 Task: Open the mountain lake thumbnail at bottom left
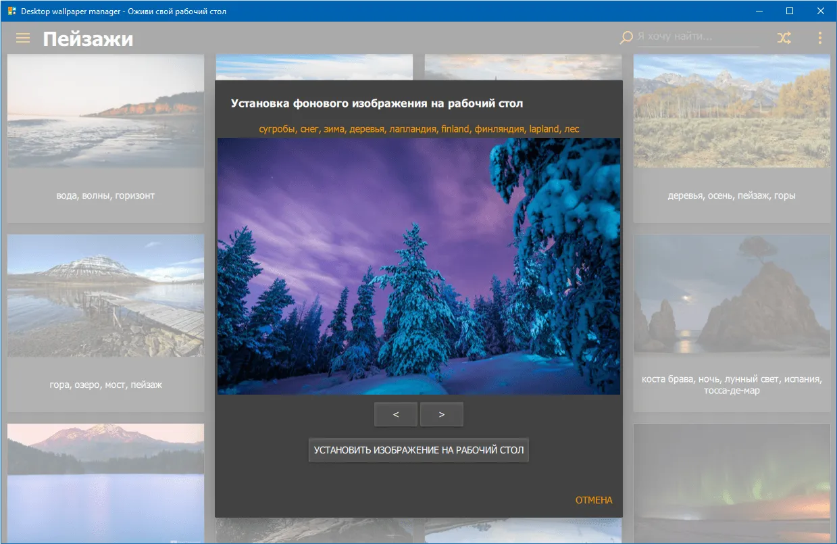(x=106, y=483)
